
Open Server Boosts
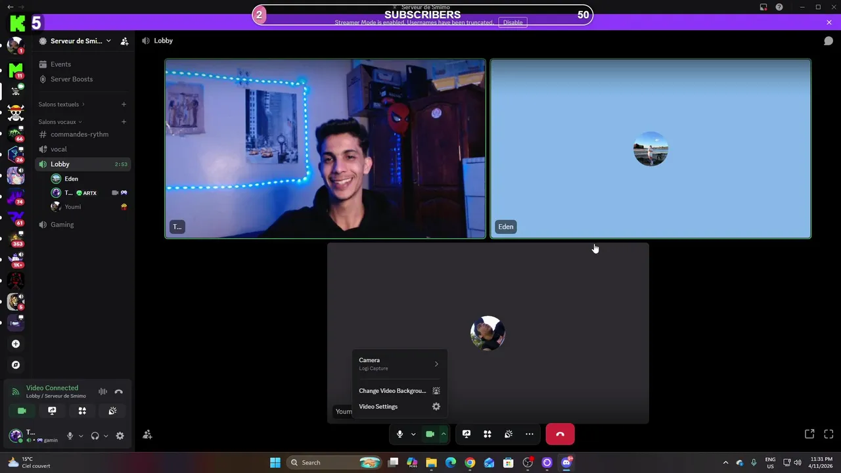click(83, 79)
